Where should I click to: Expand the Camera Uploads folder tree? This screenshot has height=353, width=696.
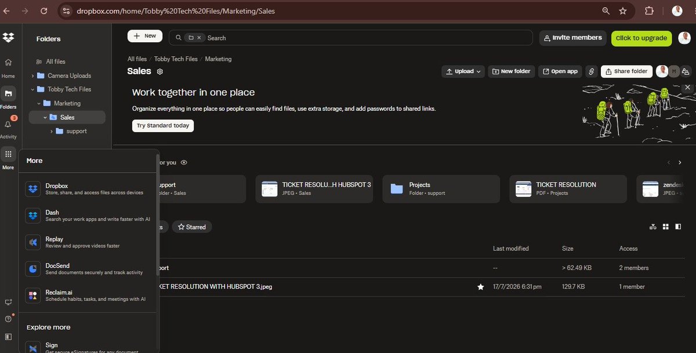click(x=32, y=76)
